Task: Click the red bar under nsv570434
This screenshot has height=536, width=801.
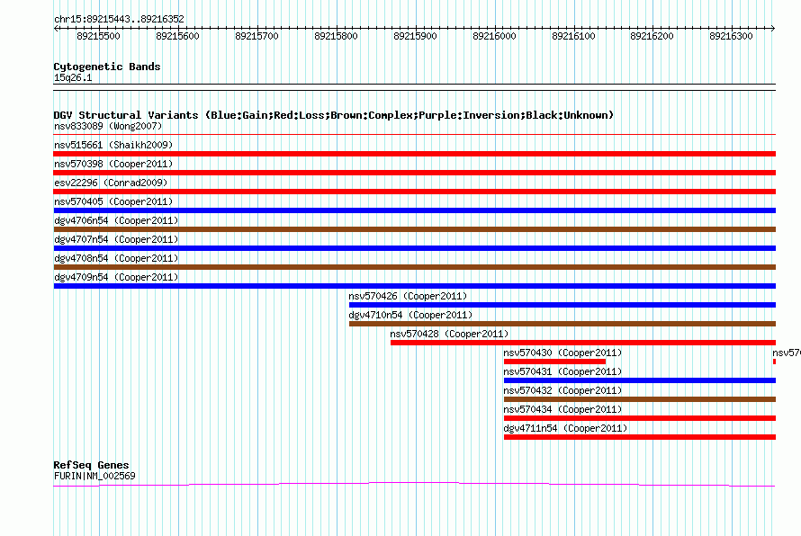Action: [640, 418]
